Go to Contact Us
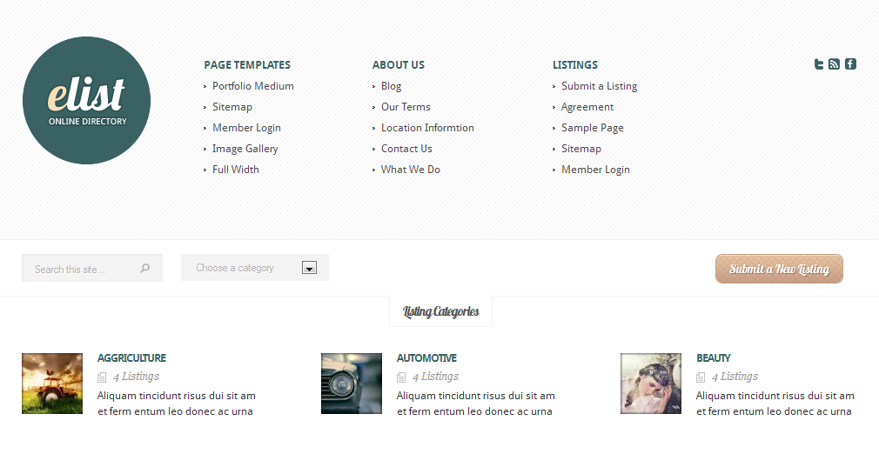 click(x=406, y=149)
